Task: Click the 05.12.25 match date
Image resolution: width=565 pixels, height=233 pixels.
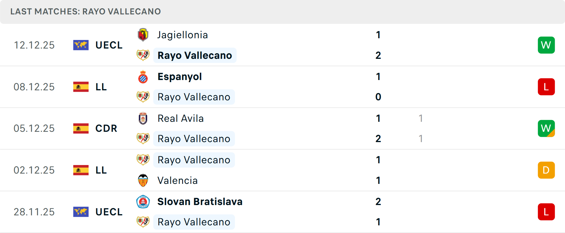Action: coord(34,128)
